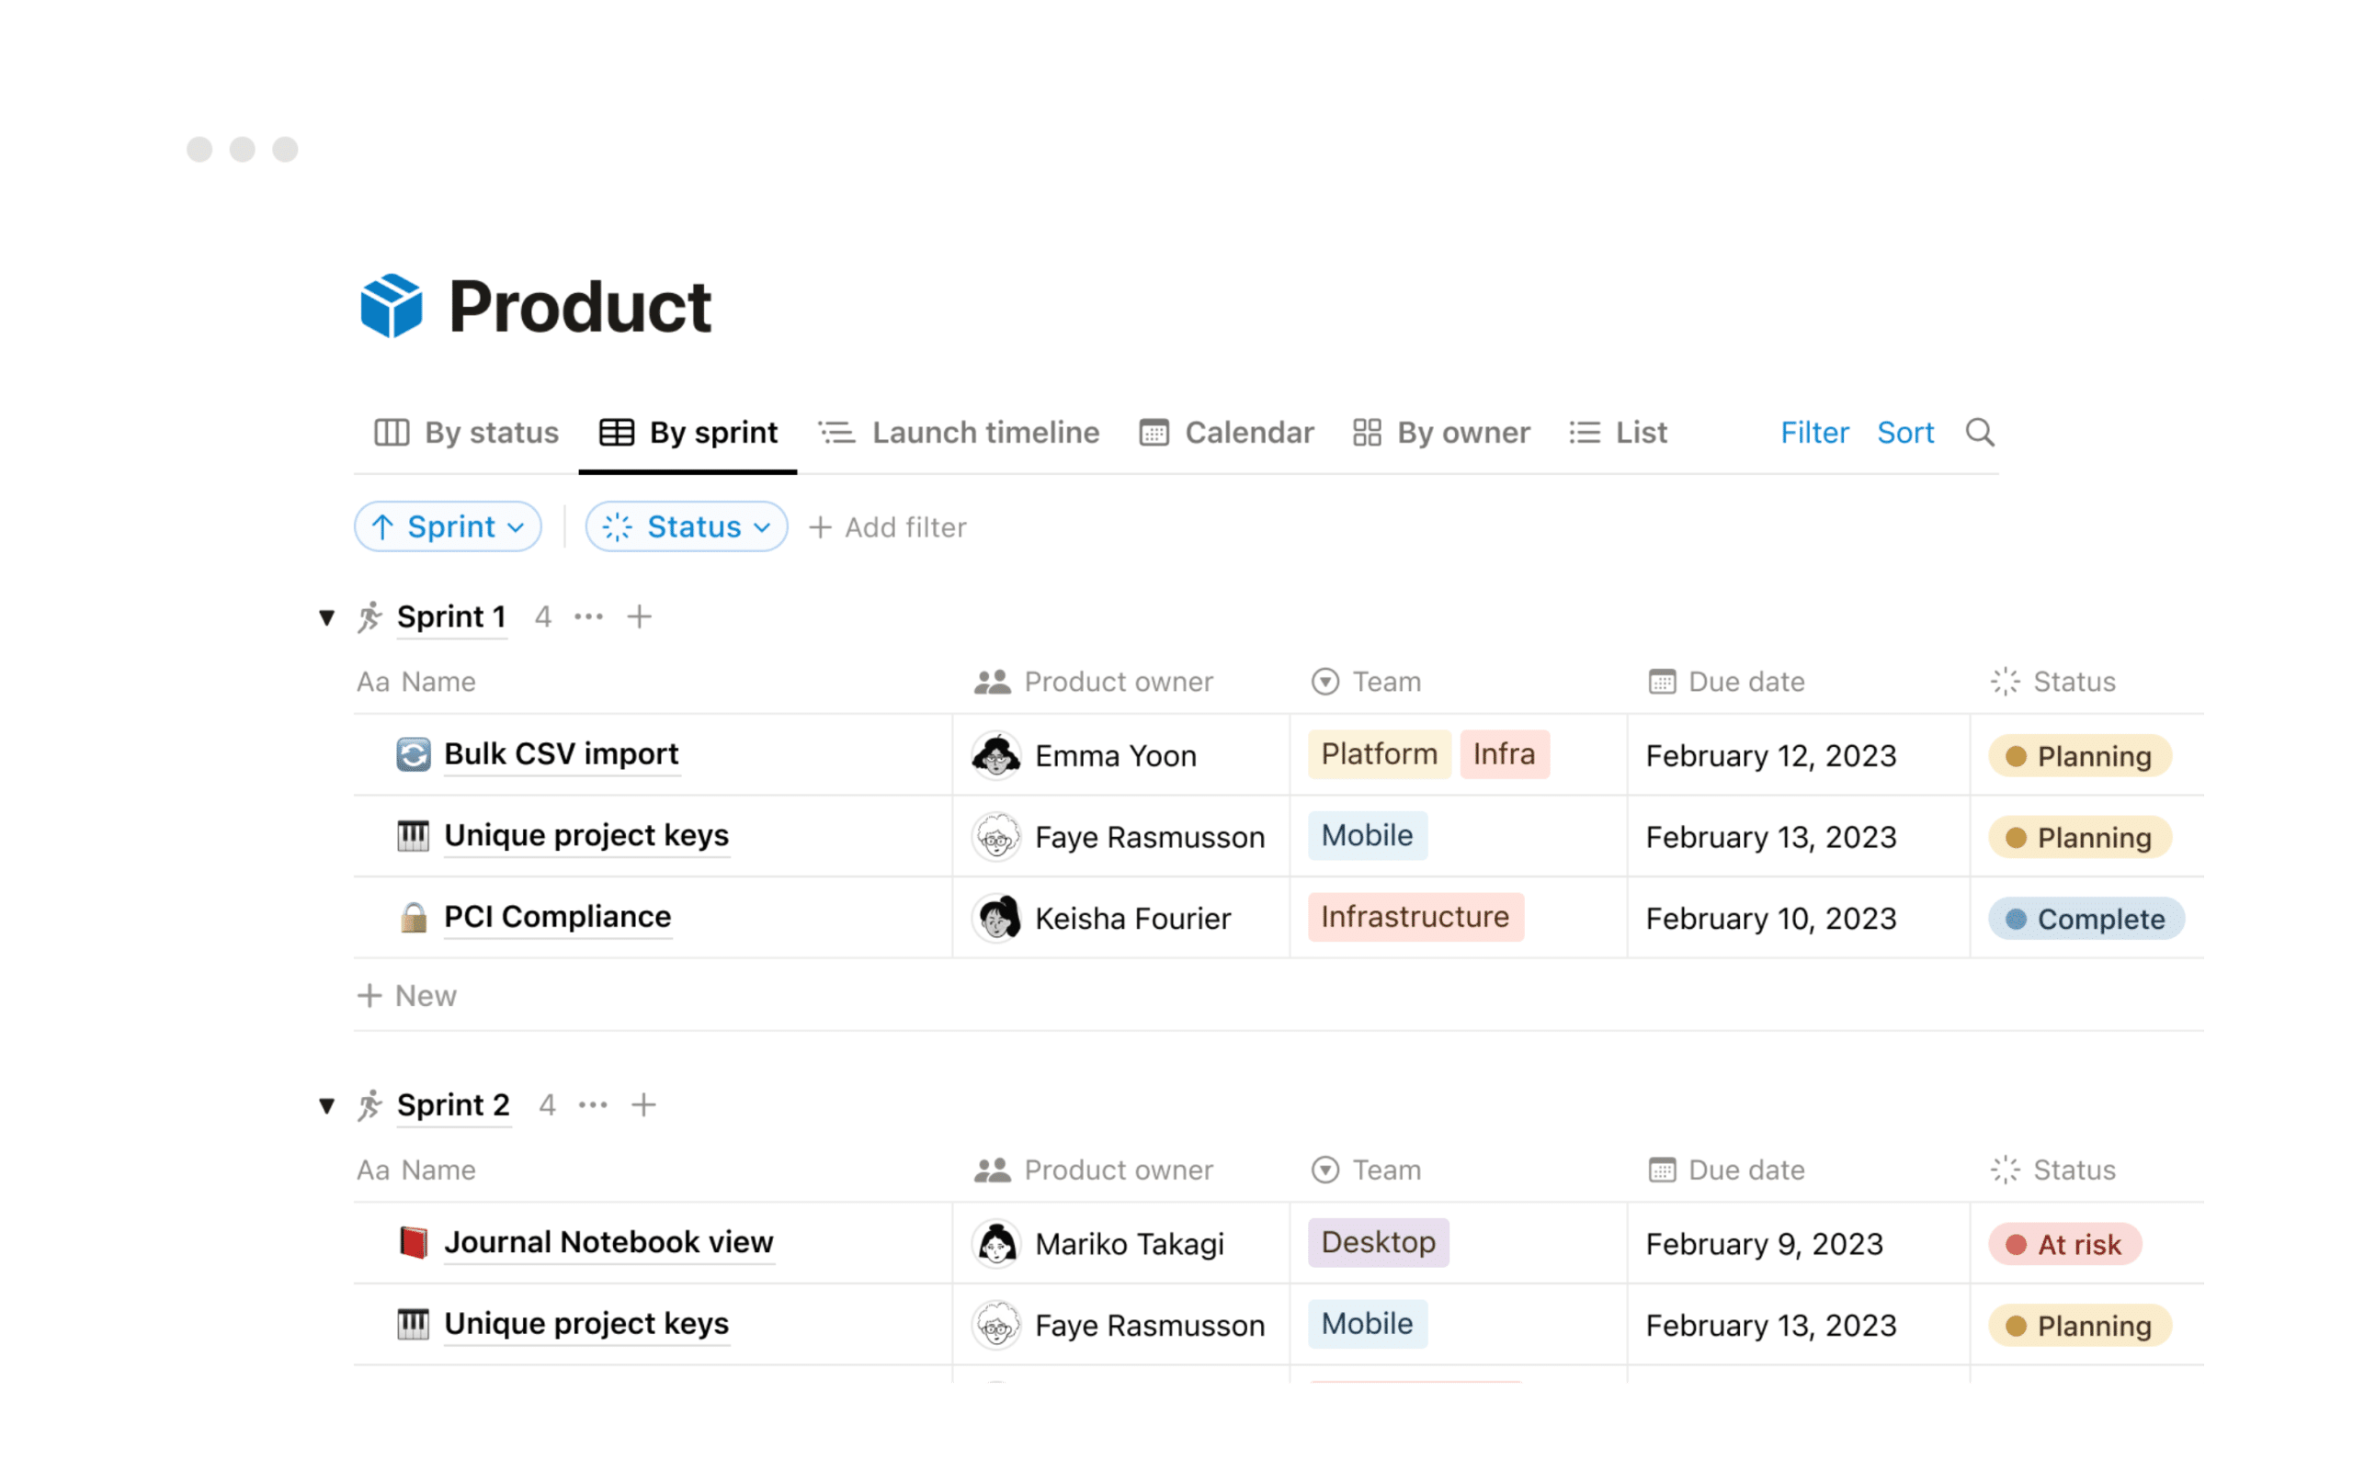The image size is (2353, 1481).
Task: Click the blue Product box page icon
Action: click(391, 306)
